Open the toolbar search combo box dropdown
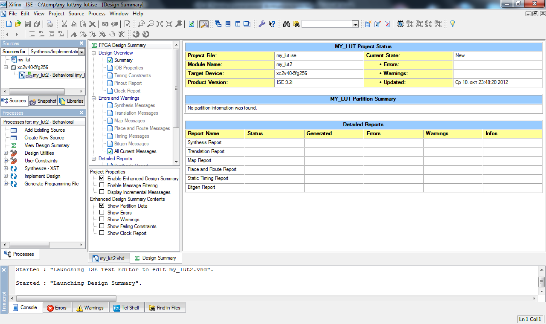546x324 pixels. pos(355,24)
